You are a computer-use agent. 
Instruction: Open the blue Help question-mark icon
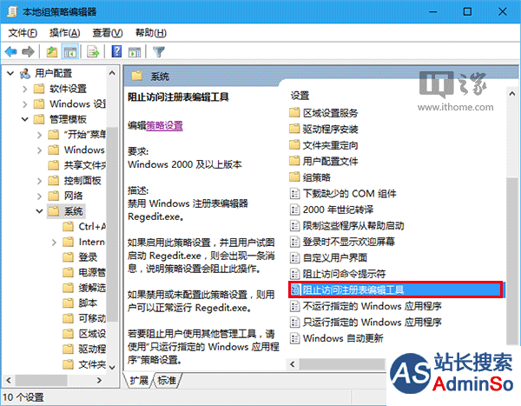[x=116, y=51]
